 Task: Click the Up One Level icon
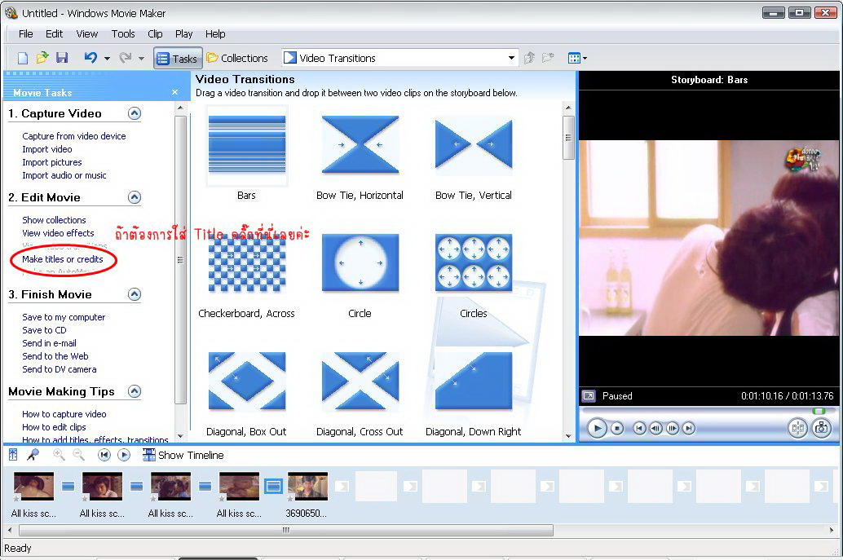[529, 58]
